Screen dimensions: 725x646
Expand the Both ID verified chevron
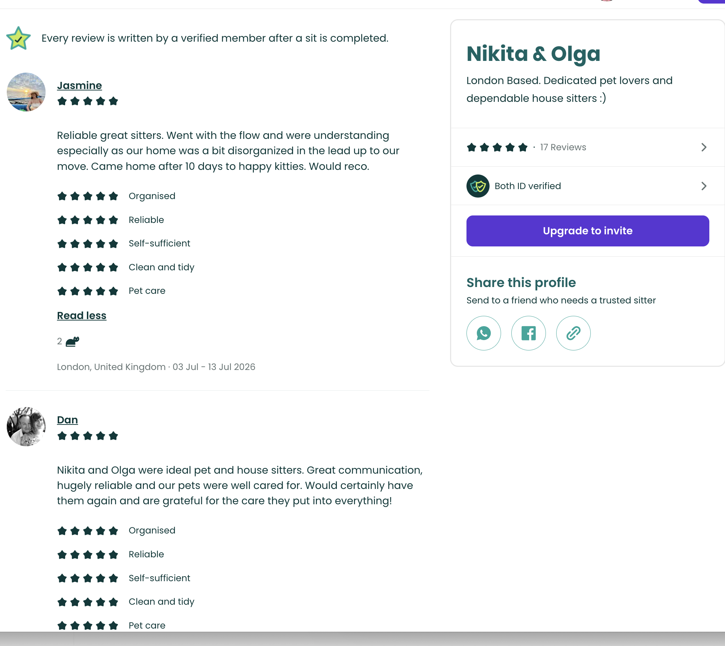tap(704, 186)
